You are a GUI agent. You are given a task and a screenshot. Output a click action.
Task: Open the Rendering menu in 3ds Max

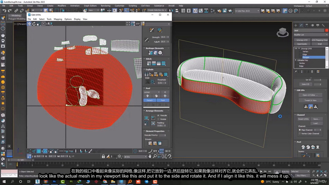(106, 6)
